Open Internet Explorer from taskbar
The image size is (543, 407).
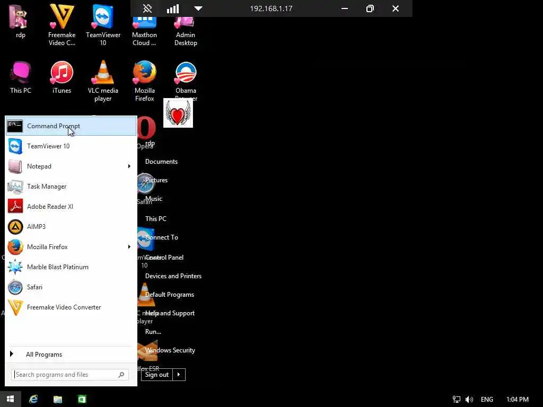pyautogui.click(x=33, y=399)
